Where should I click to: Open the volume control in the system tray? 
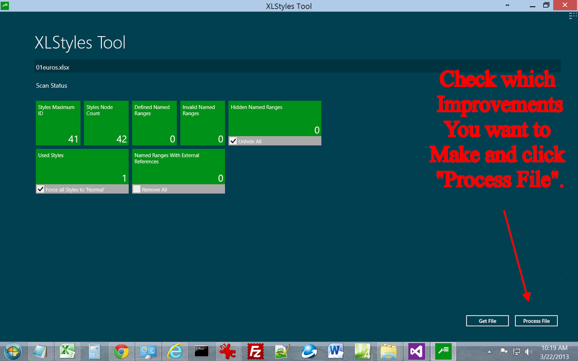pos(529,351)
